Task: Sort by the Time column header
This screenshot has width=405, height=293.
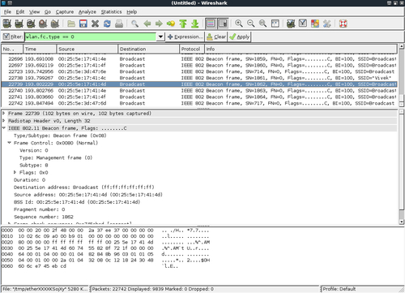Action: (40, 49)
